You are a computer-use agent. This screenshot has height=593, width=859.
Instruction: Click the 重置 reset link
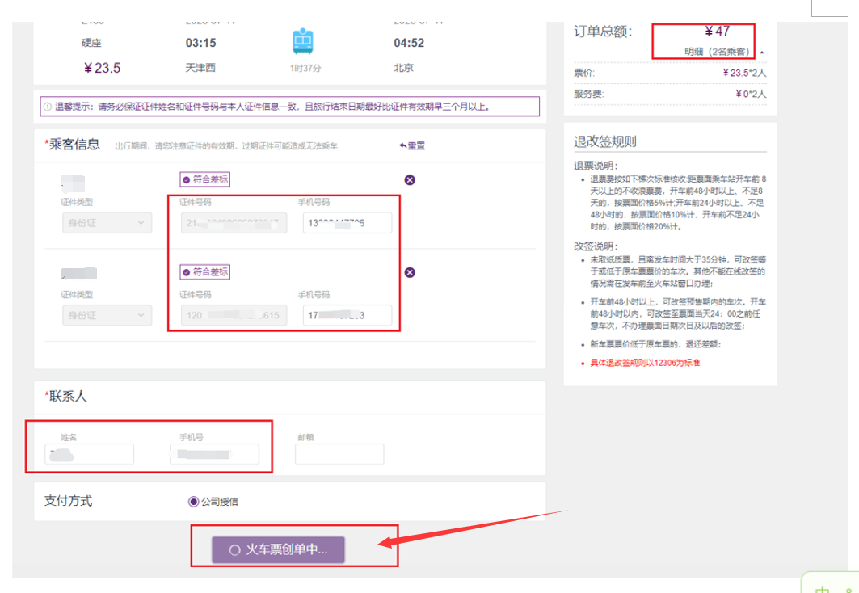[x=411, y=145]
